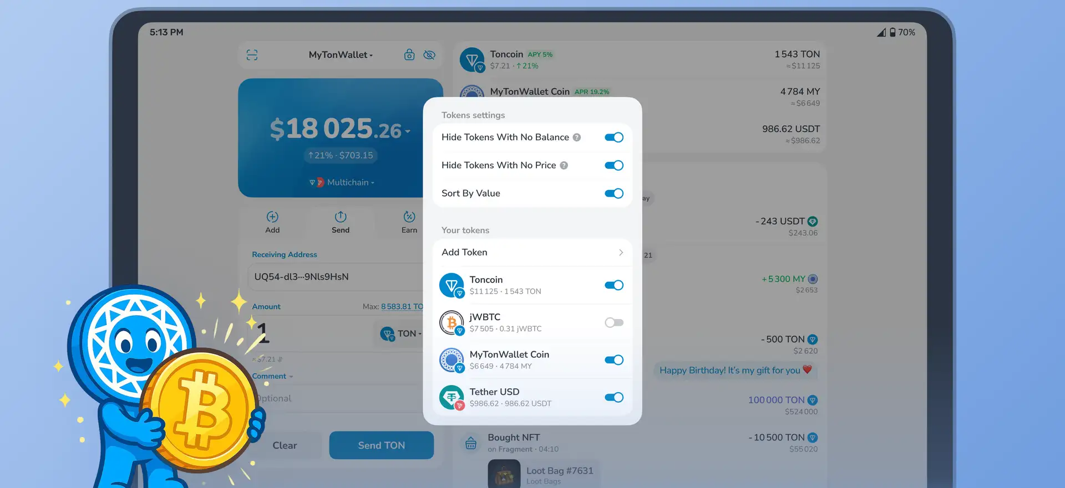Disable Hide Tokens With No Balance
Screen dimensions: 1065x488
(613, 137)
